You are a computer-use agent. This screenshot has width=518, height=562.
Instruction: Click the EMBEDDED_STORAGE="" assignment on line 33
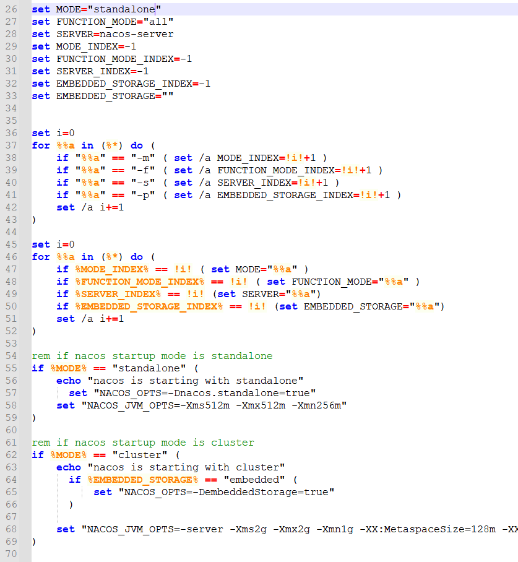(114, 96)
